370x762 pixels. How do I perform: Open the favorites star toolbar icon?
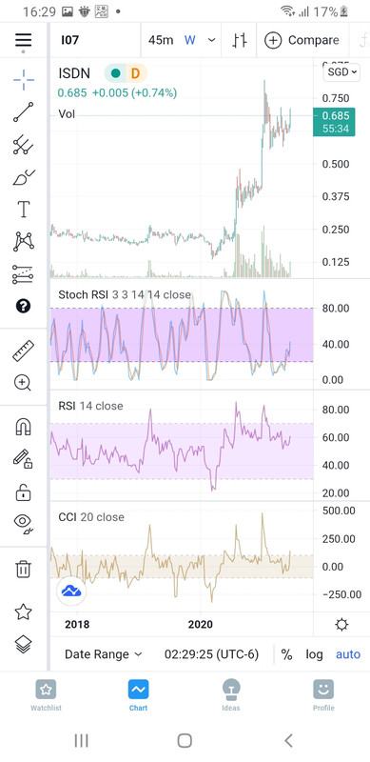24,612
